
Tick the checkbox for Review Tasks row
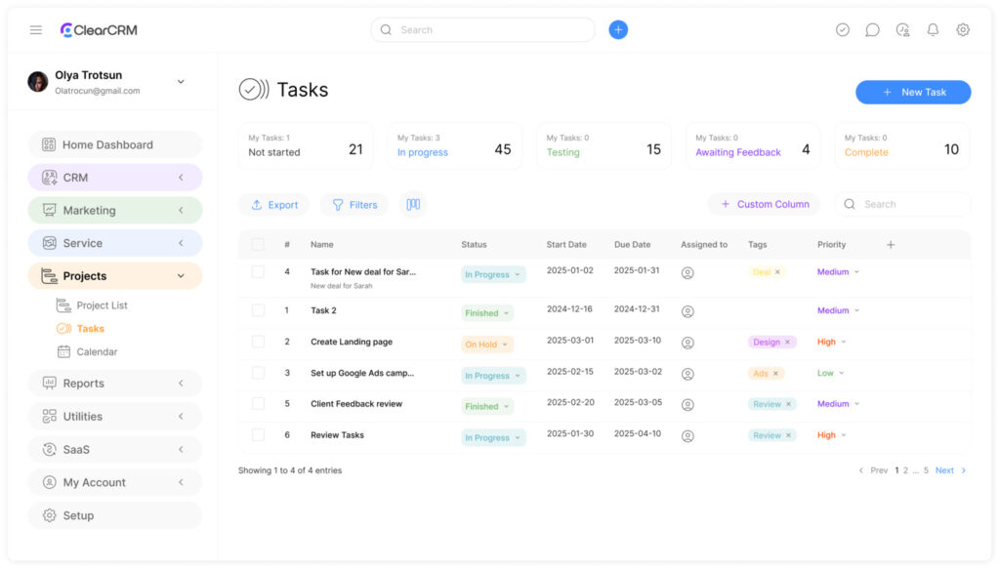point(258,434)
